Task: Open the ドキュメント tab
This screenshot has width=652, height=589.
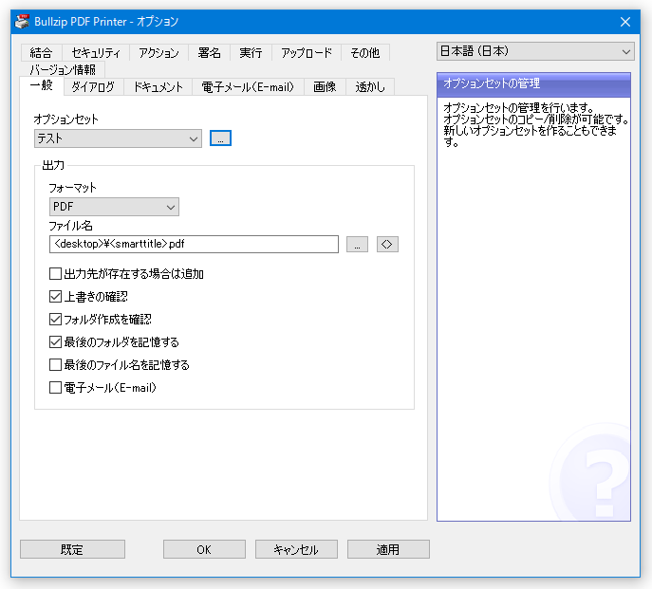Action: point(158,87)
